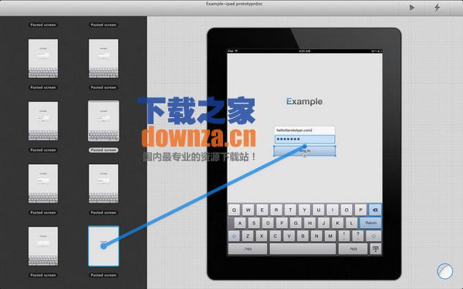Tap the Q key on iPad keyboard

tap(234, 210)
